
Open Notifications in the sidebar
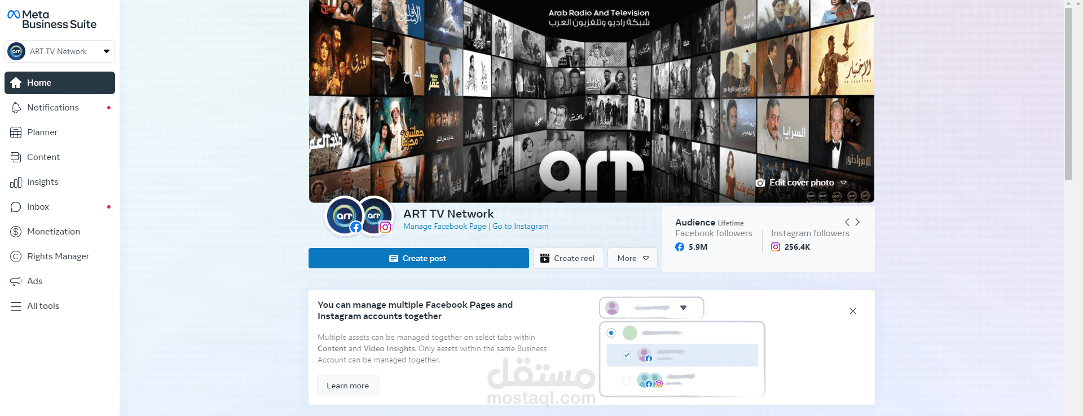pyautogui.click(x=60, y=108)
